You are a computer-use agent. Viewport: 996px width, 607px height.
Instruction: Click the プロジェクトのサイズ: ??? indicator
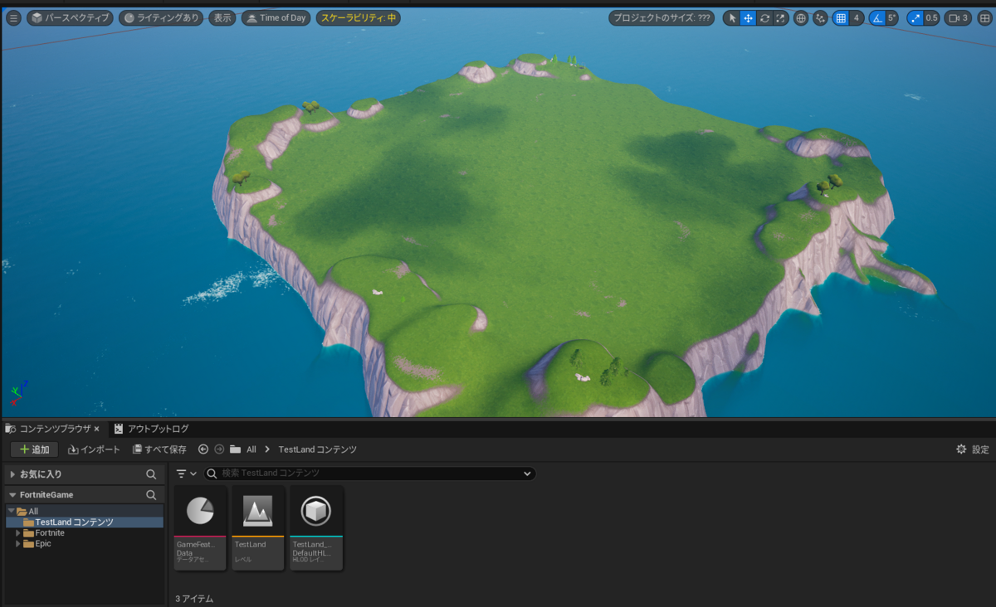pyautogui.click(x=661, y=17)
